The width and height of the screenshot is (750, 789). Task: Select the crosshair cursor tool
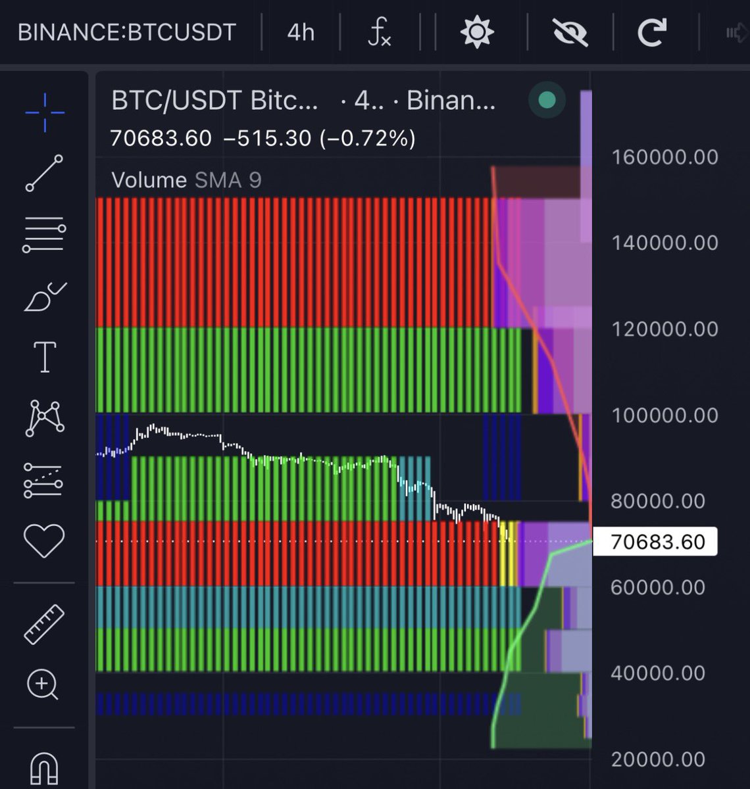click(43, 112)
